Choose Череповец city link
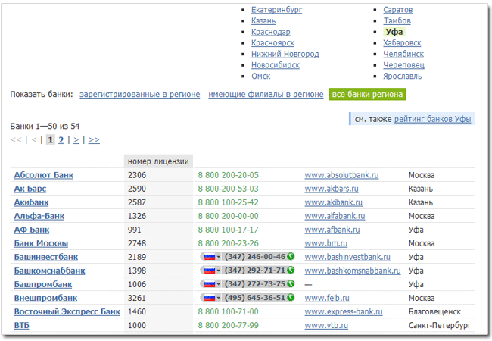Viewport: 492px width, 341px height. pos(403,65)
